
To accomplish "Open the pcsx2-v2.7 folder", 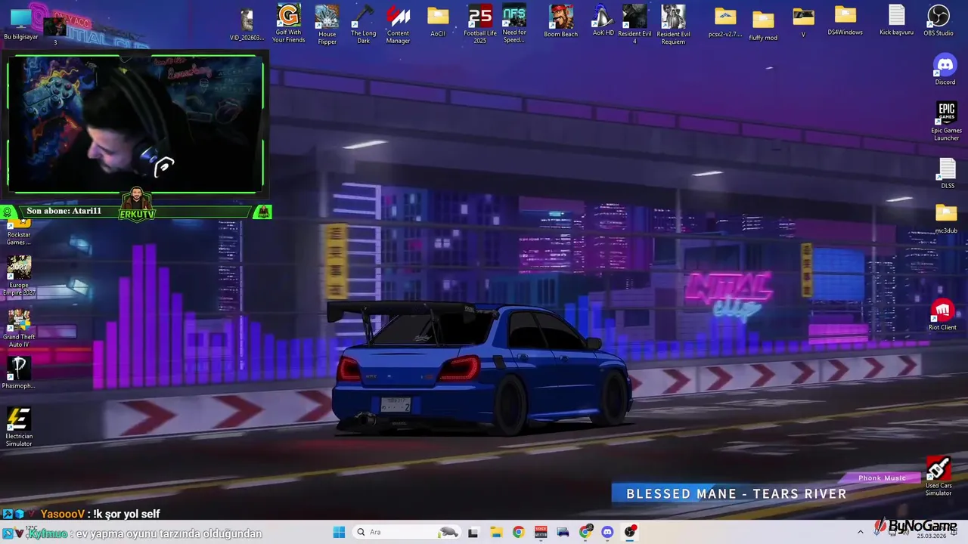I will point(725,23).
